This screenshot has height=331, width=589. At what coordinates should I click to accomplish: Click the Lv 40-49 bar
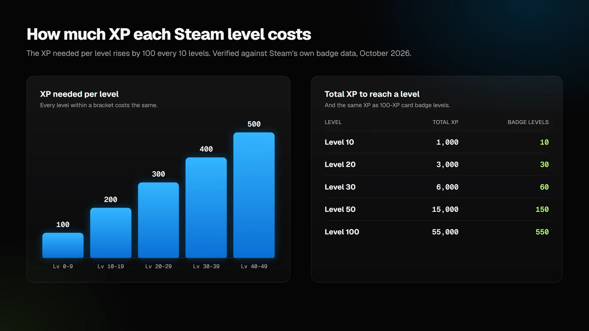[x=254, y=195]
